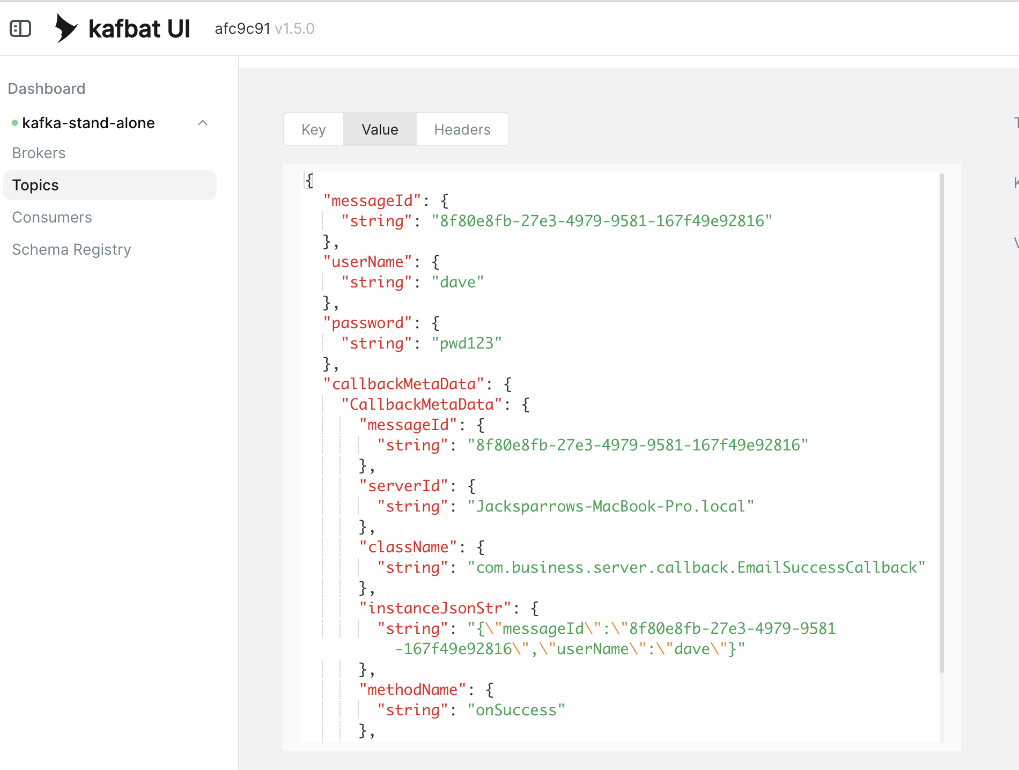The width and height of the screenshot is (1019, 770).
Task: Click the "pwd123" value
Action: click(467, 343)
